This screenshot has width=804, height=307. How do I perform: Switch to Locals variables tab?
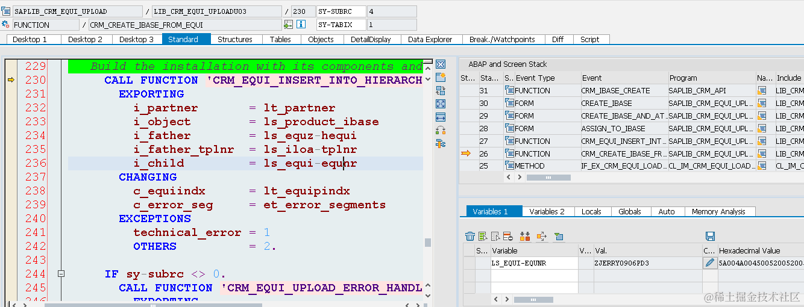591,211
